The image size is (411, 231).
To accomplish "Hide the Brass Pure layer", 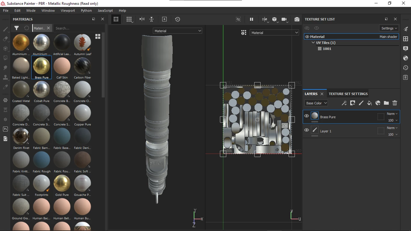I will click(307, 116).
